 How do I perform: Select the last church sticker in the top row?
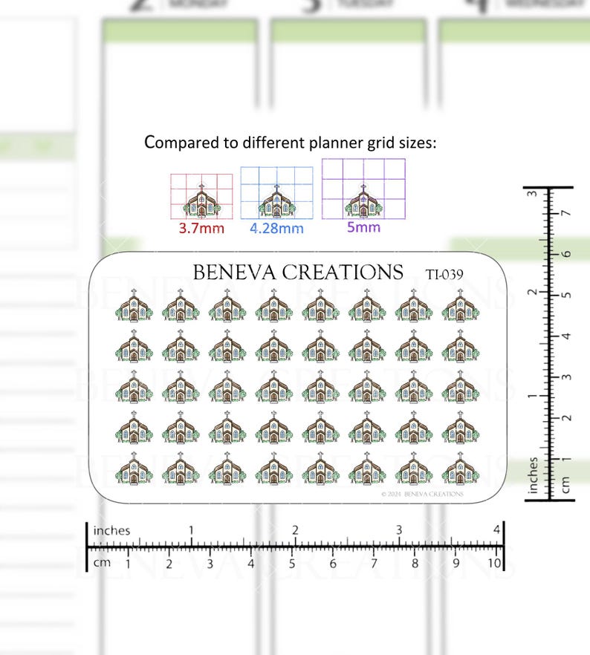pos(461,305)
